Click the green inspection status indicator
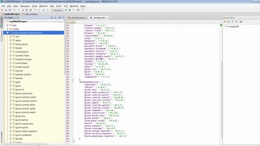This screenshot has width=260, height=146. pos(221,25)
